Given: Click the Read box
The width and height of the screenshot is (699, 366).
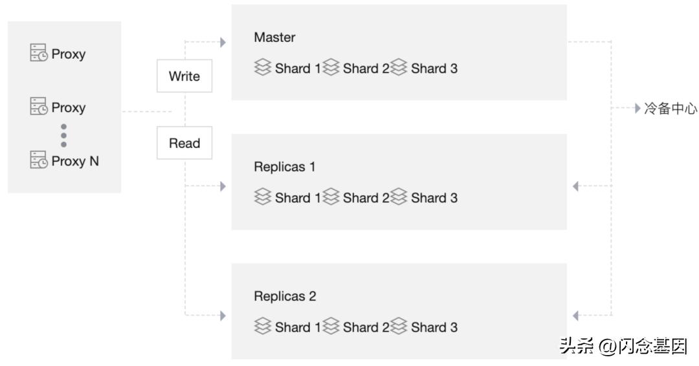Looking at the screenshot, I should (x=184, y=143).
